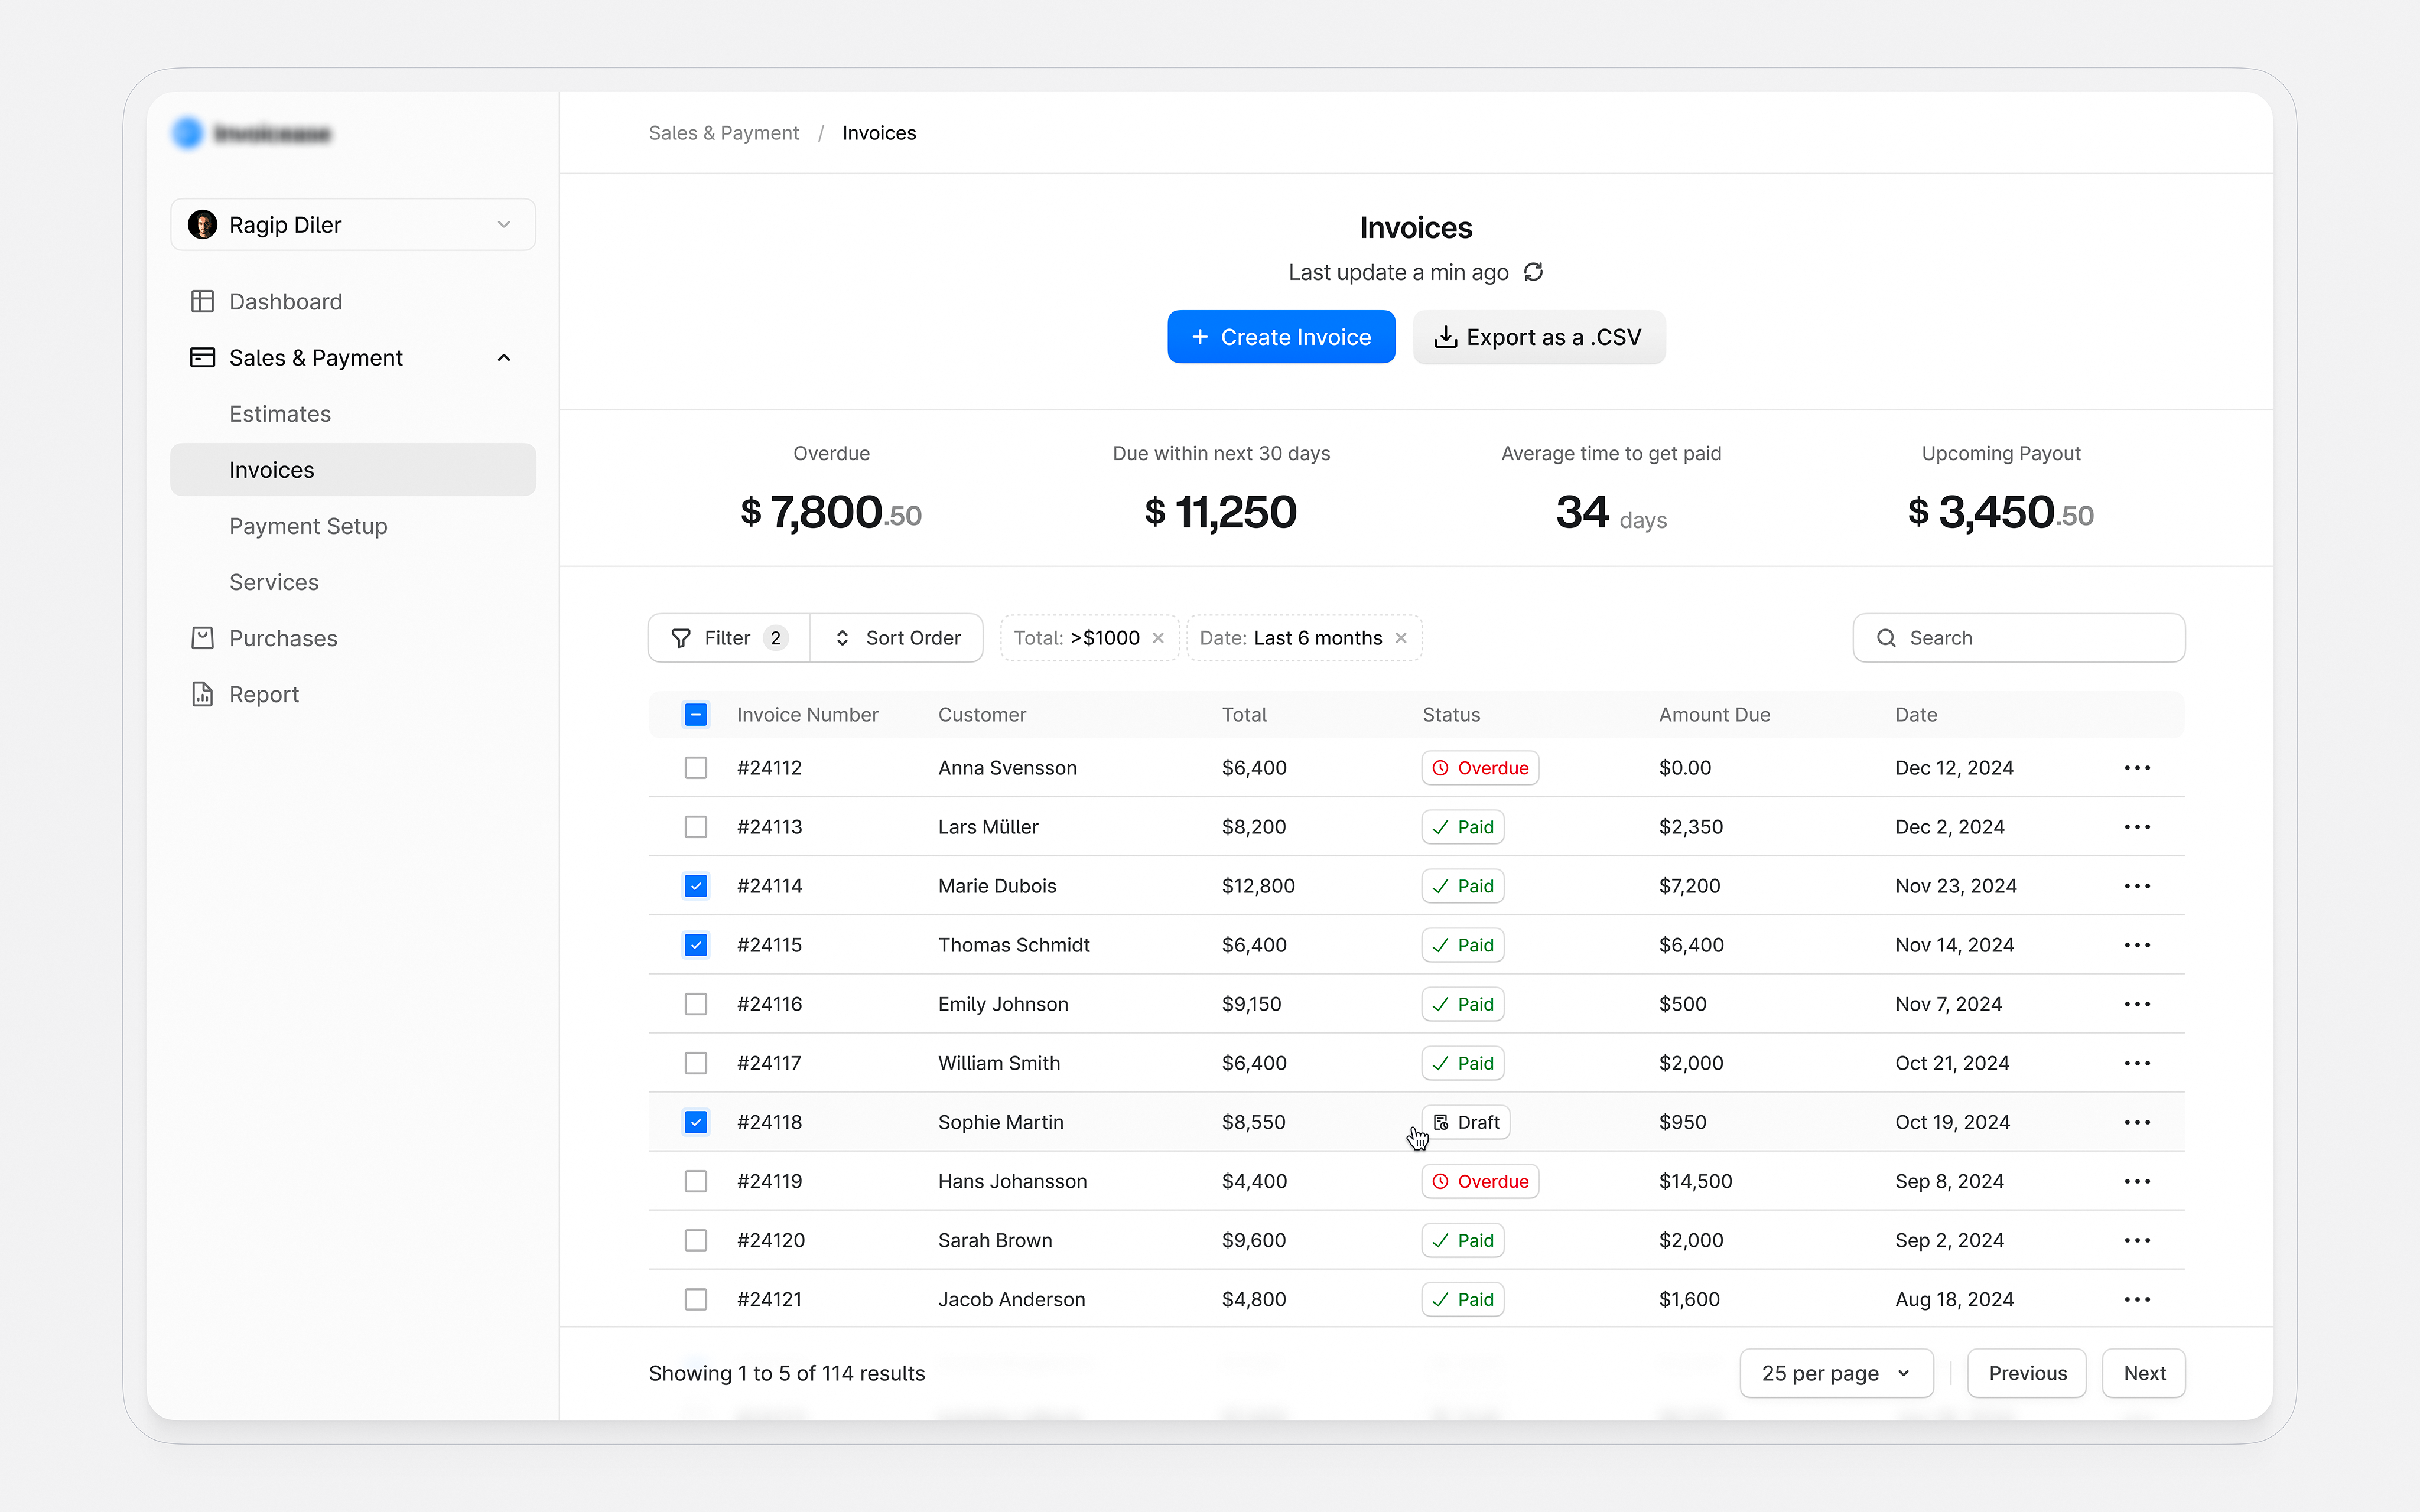Click the refresh icon next to last update
Screen dimensions: 2420x1512
(1535, 272)
